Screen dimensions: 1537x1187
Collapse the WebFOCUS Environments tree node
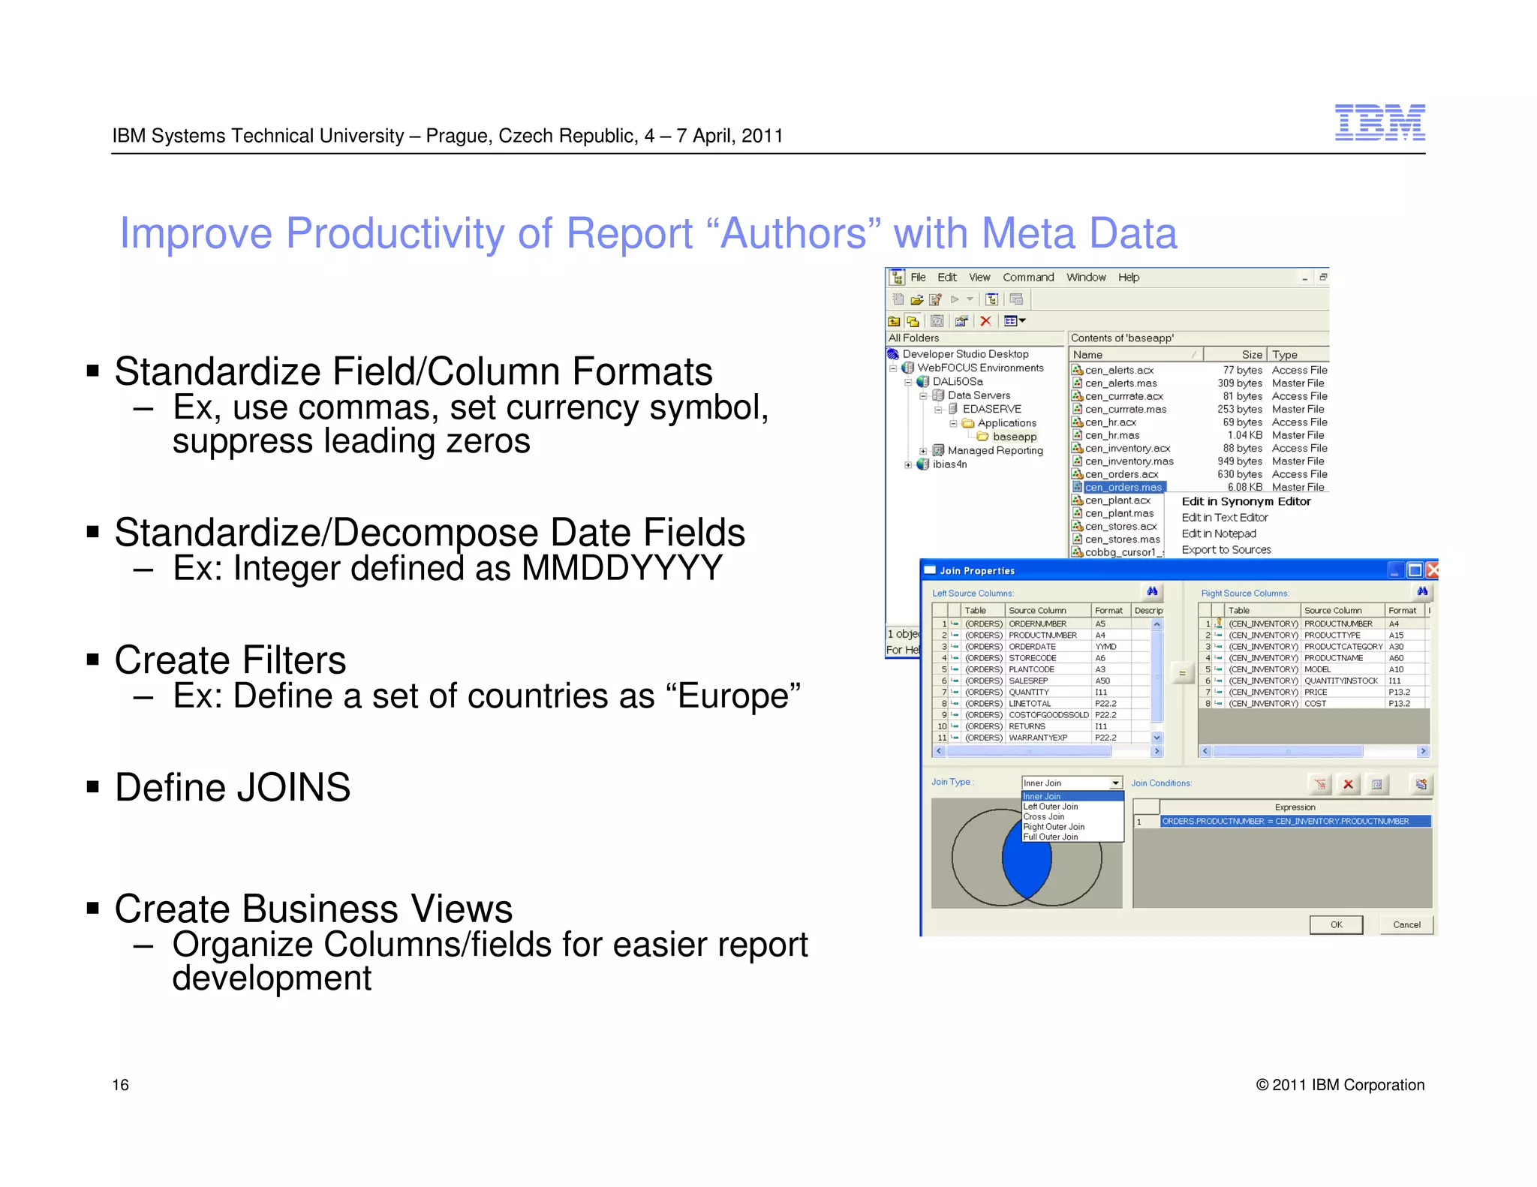pos(893,368)
